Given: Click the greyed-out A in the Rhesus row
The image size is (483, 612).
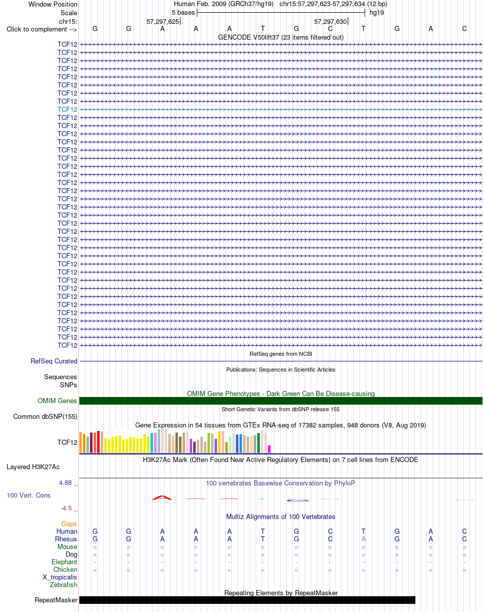Looking at the screenshot, I should pos(364,539).
